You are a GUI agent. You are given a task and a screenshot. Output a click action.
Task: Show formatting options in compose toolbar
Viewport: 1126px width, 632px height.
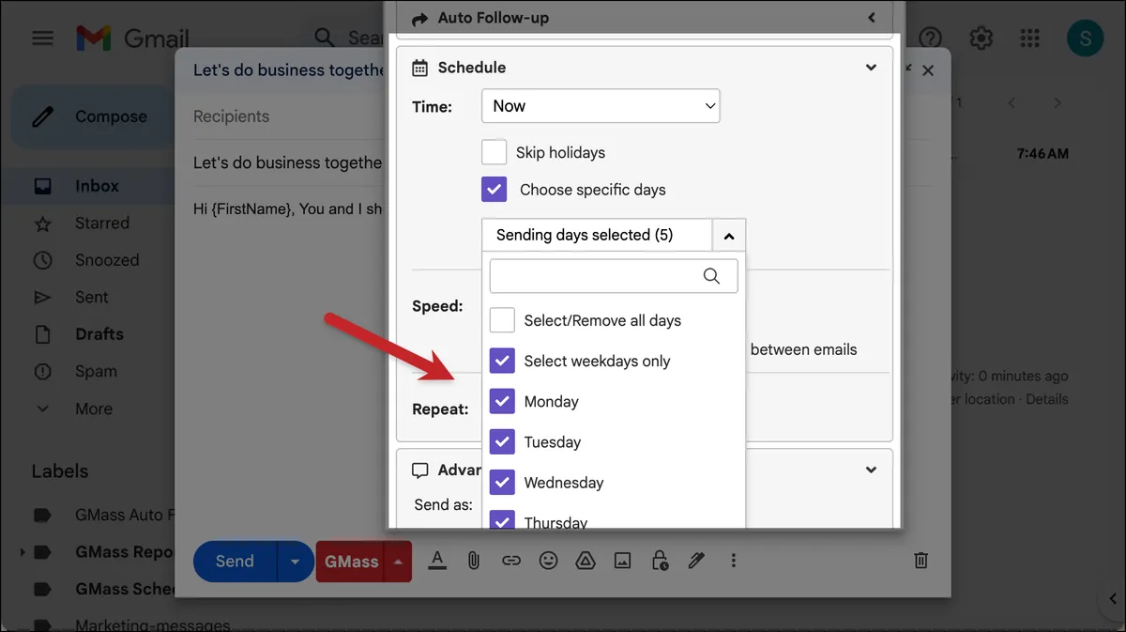click(437, 561)
